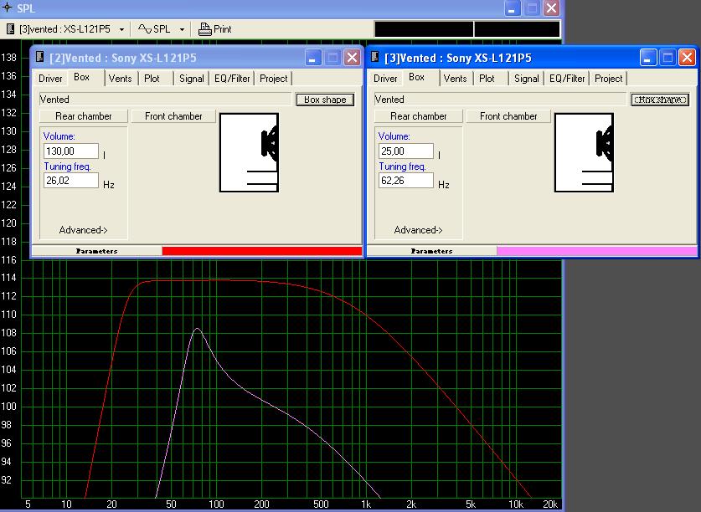This screenshot has height=512, width=701.
Task: Click the Vented type field in [2]Vented window
Action: point(165,100)
